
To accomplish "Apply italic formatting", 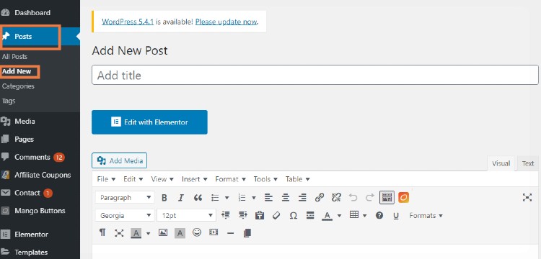I will click(181, 198).
